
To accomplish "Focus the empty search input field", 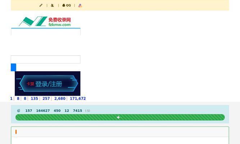I will [x=46, y=59].
